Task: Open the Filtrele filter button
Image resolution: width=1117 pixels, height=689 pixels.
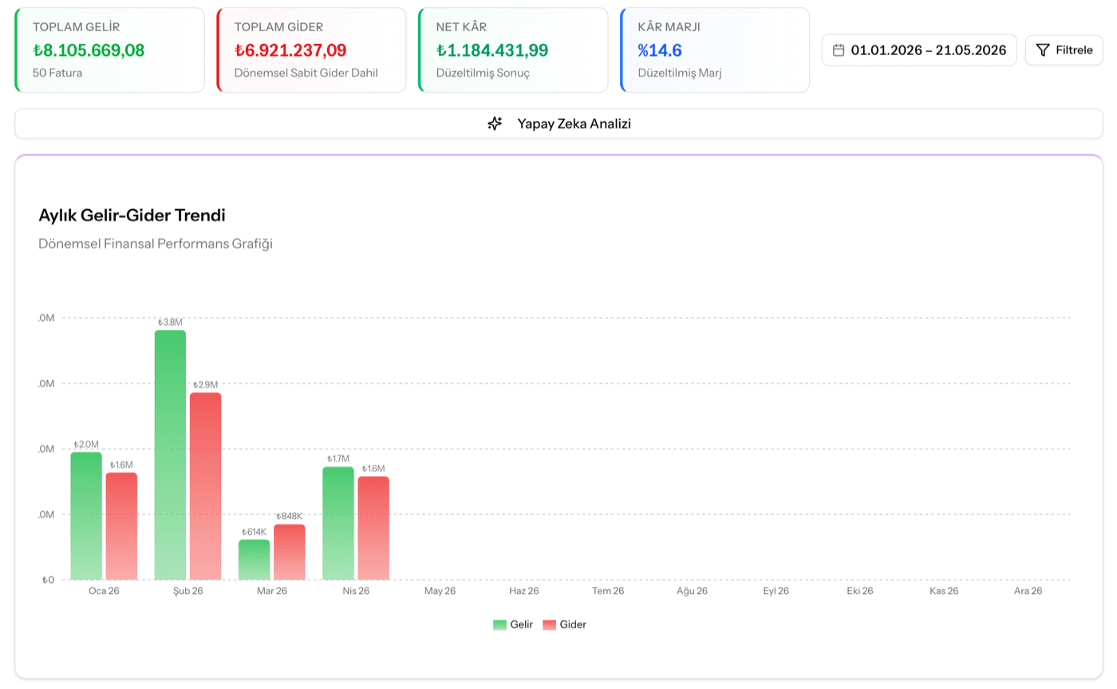Action: (x=1064, y=49)
